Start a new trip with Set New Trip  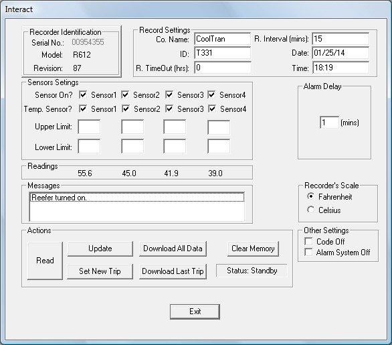[x=100, y=271]
